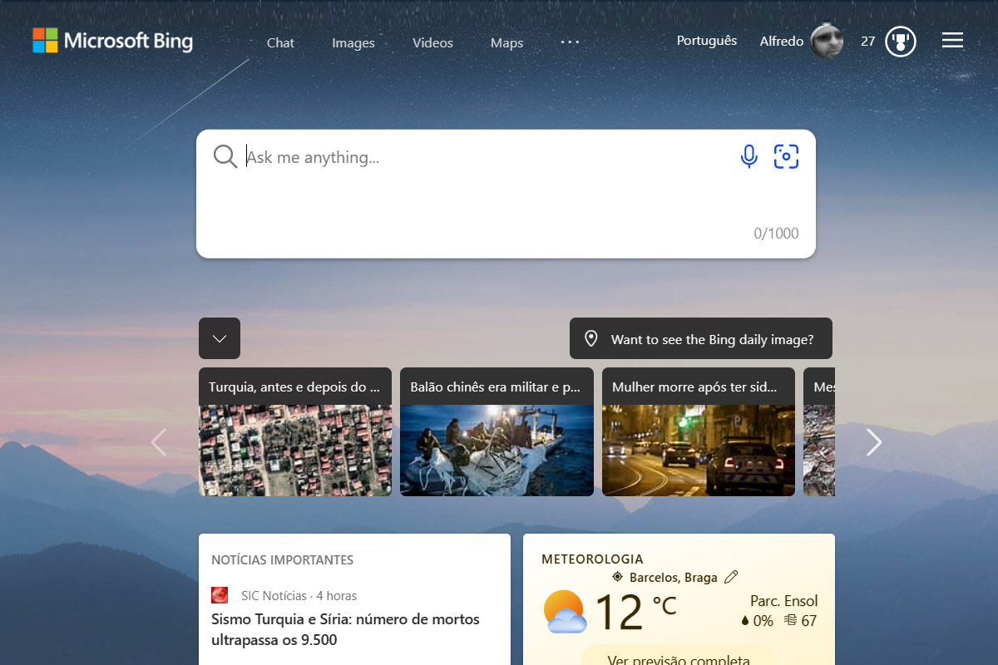
Task: Click the magnifying glass search icon
Action: (225, 156)
